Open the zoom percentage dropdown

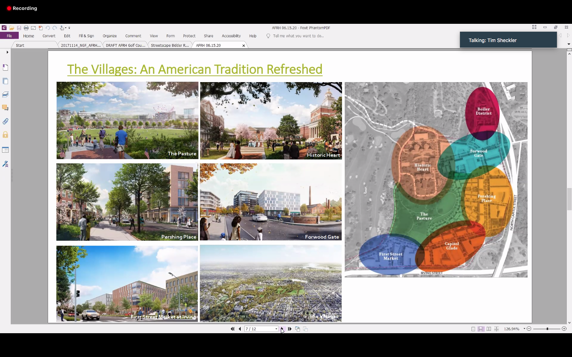[524, 329]
